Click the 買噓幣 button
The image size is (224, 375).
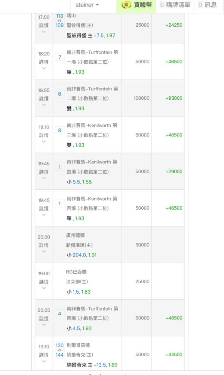(136, 5)
